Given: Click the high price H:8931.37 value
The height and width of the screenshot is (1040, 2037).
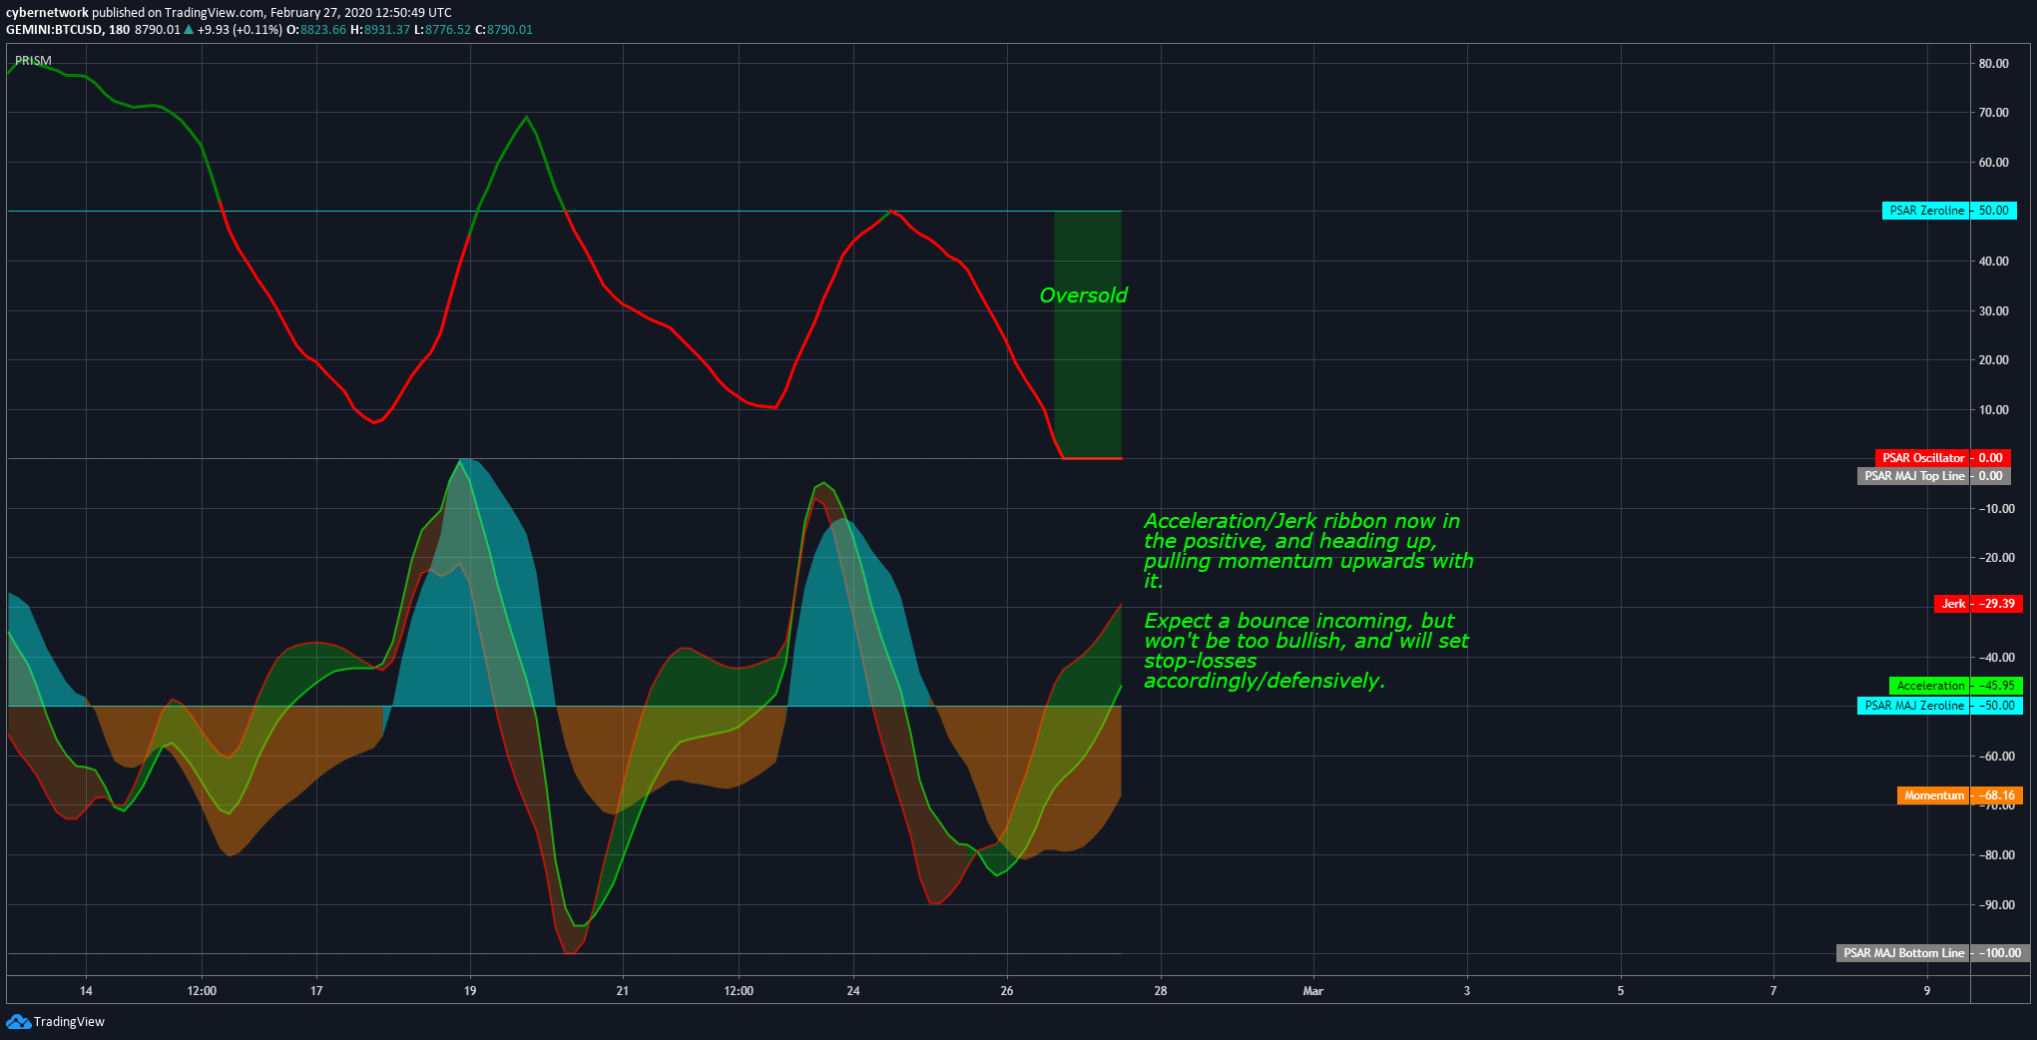Looking at the screenshot, I should pos(380,29).
